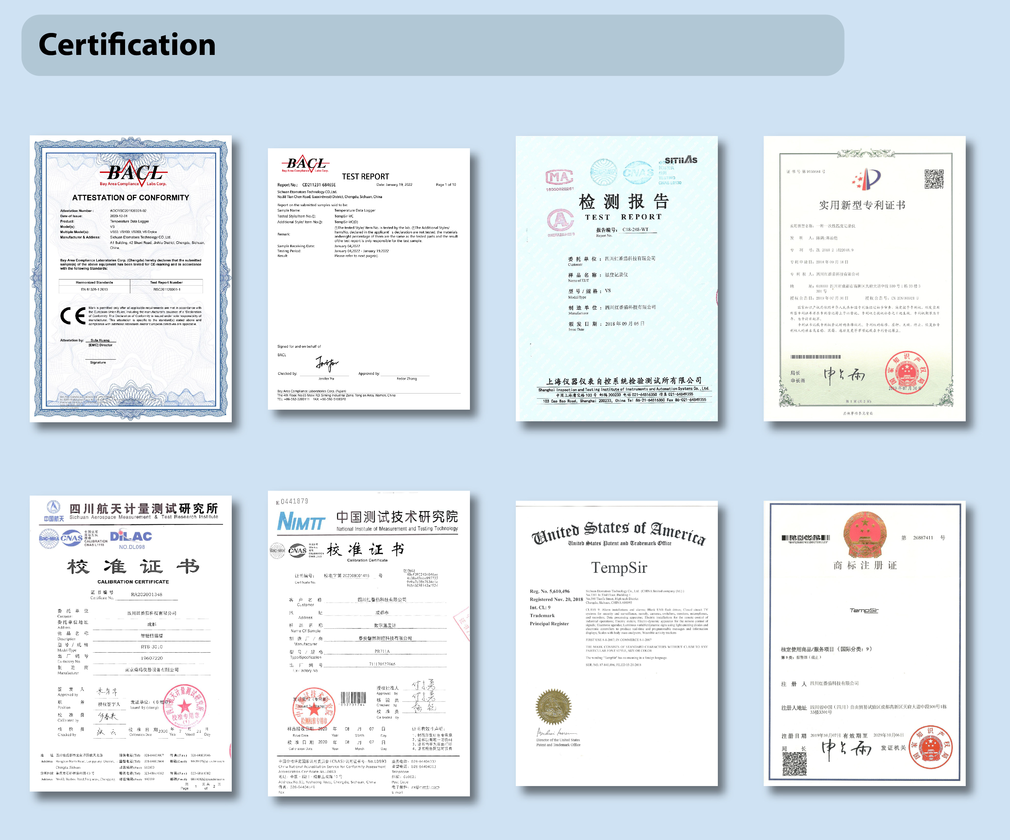This screenshot has width=1010, height=840.
Task: Click the national emblem on the 商标注册证
Action: [864, 535]
